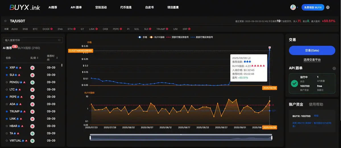The image size is (341, 148).
Task: Click the XRP row buy badge
Action: (x=32, y=68)
